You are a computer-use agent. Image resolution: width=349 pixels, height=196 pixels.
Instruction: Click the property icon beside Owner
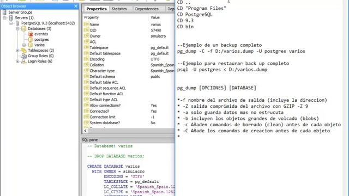tap(86, 36)
